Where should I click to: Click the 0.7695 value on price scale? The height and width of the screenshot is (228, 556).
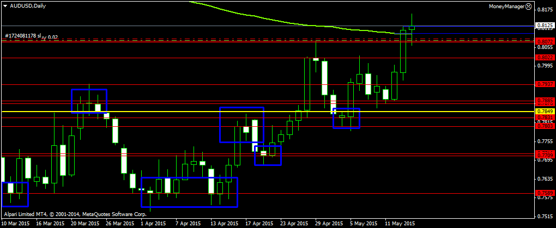[x=545, y=161]
